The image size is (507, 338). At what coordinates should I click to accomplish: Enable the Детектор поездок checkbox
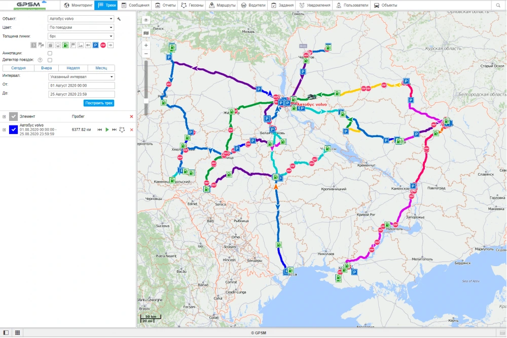click(50, 60)
